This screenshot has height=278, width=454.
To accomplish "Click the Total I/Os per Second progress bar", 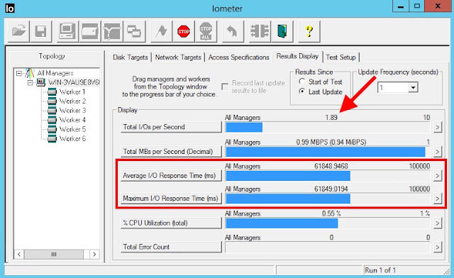I will [x=328, y=128].
